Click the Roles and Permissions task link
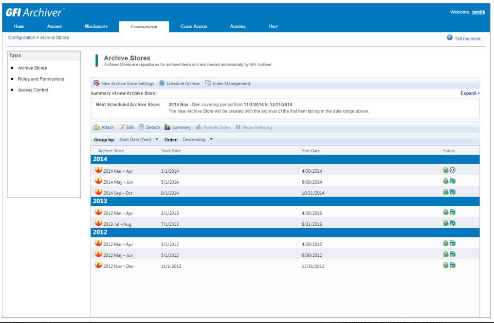The height and width of the screenshot is (323, 494). [x=41, y=79]
